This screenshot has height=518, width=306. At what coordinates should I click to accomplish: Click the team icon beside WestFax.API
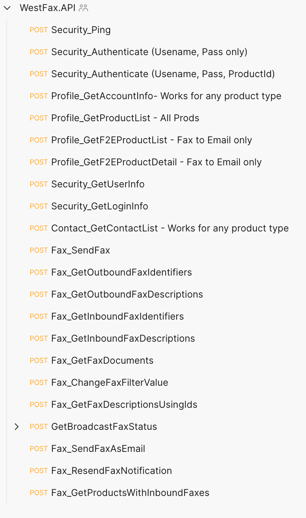(83, 8)
